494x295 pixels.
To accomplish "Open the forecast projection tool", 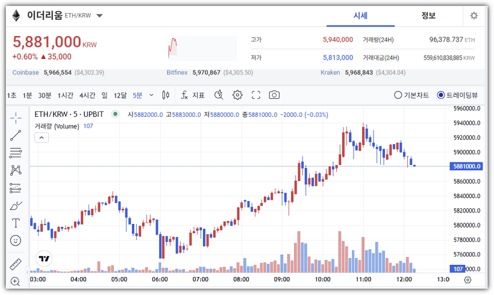I will tap(16, 188).
